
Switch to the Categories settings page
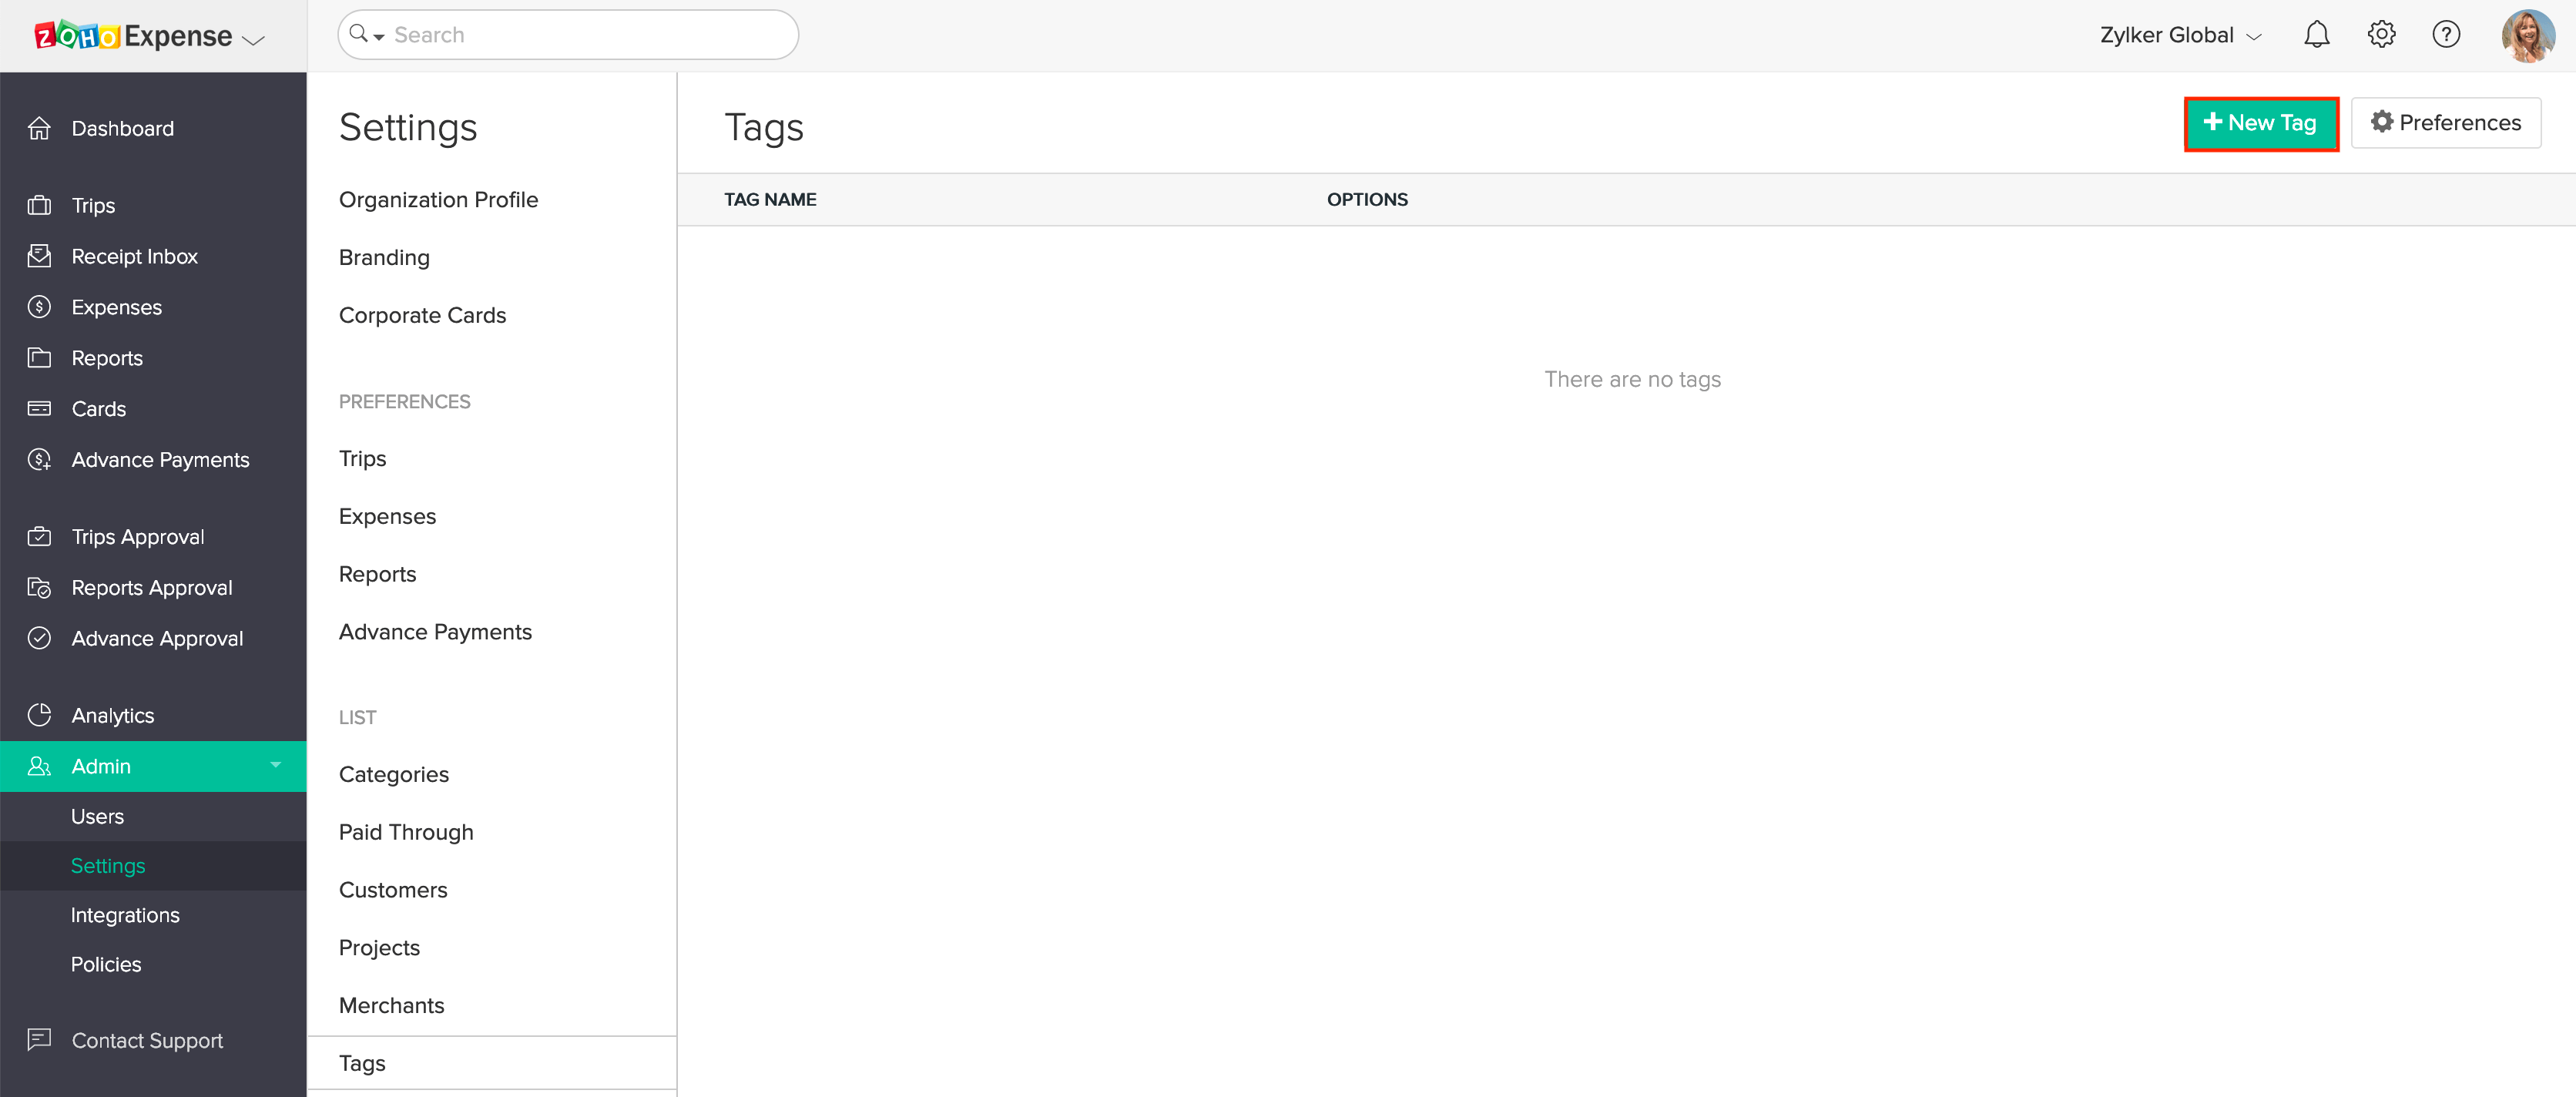pos(393,773)
